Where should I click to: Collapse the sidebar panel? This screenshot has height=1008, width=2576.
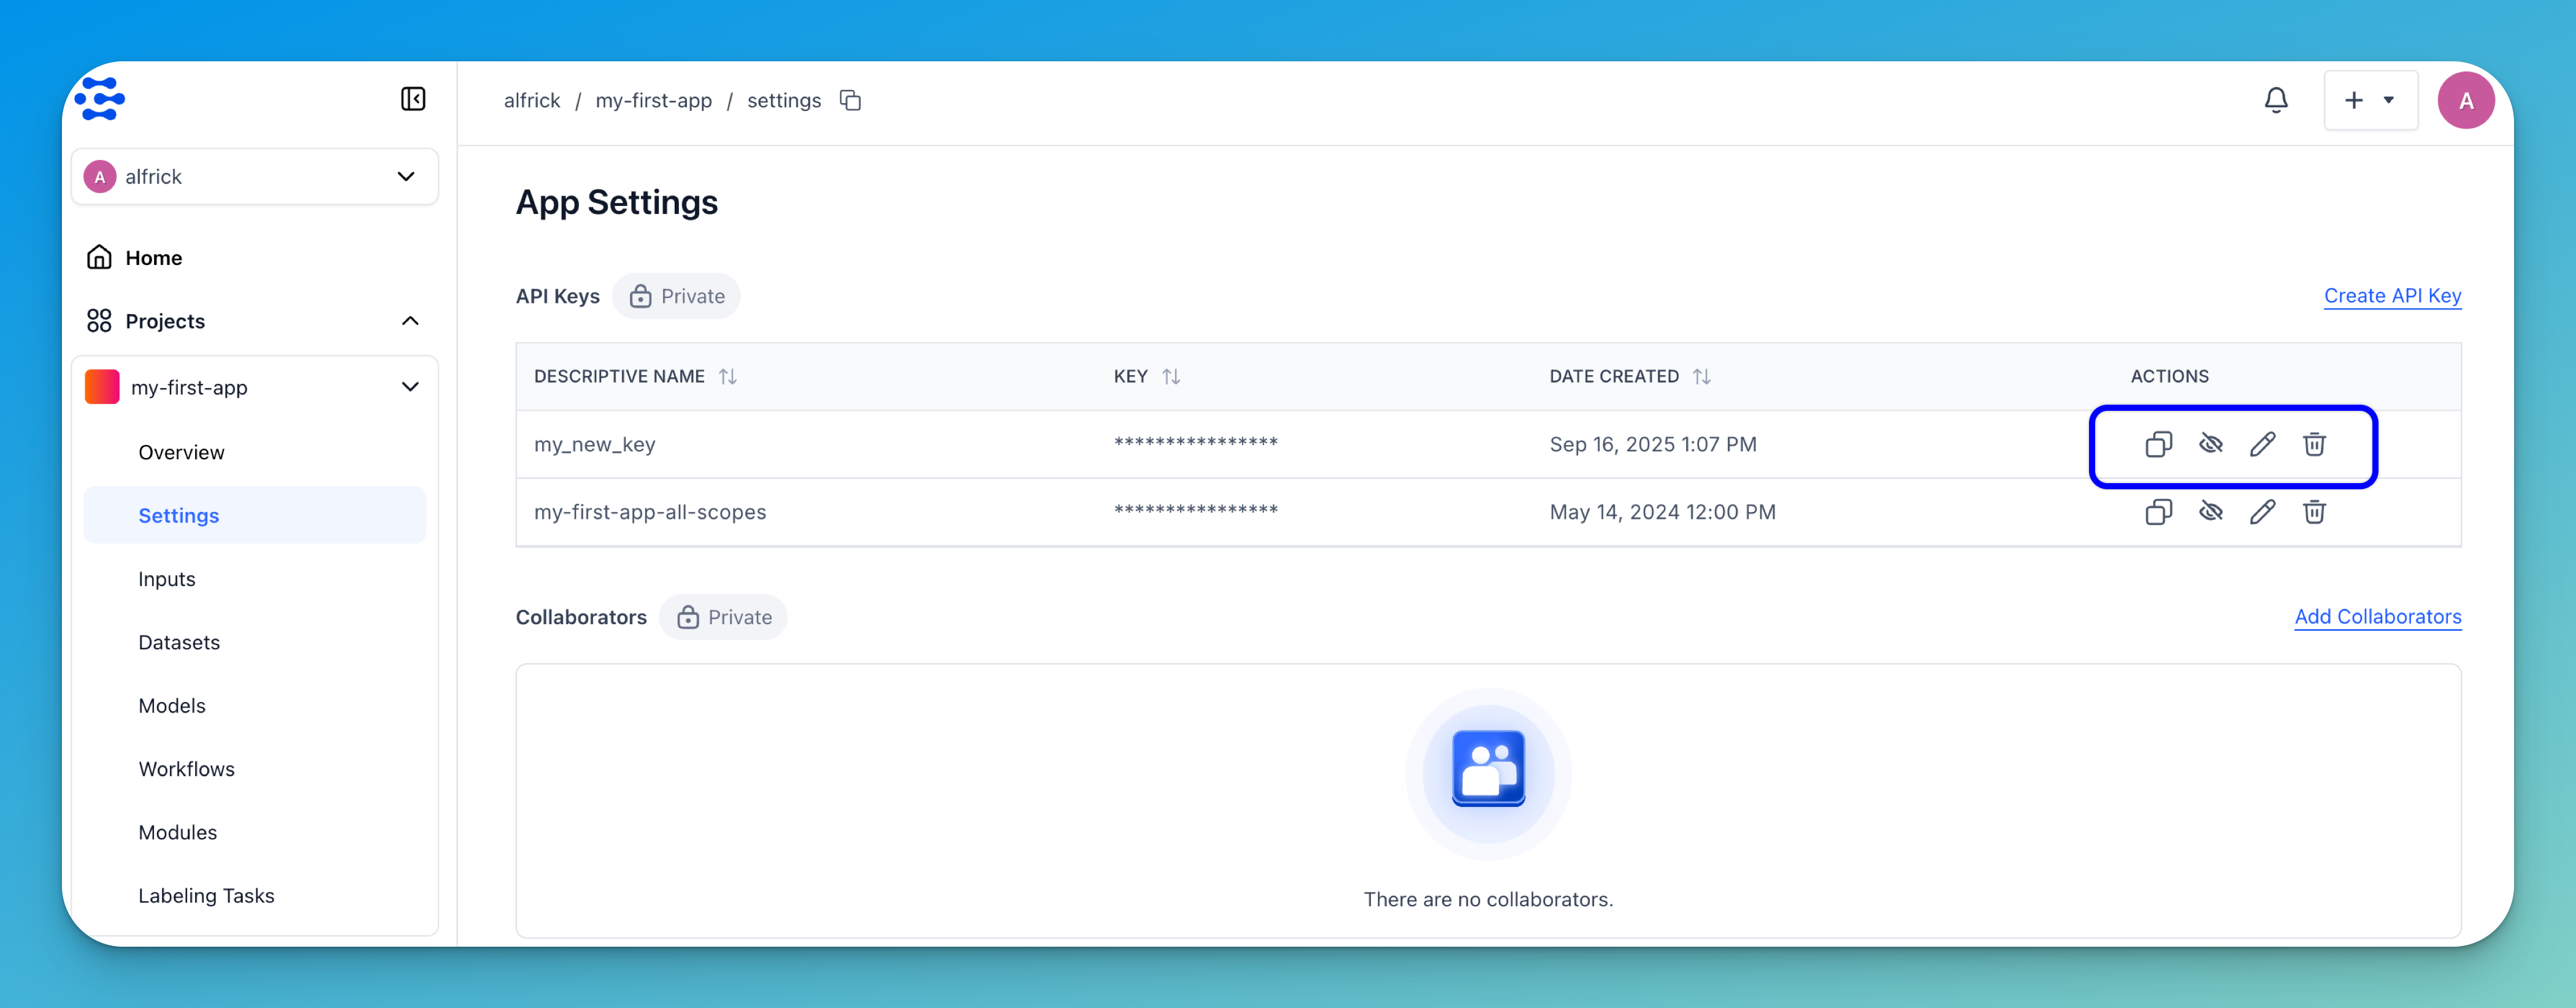tap(413, 99)
